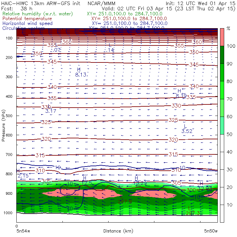Click the '300' pressure axis tick label
This screenshot has width=237, height=237.
coord(9,77)
